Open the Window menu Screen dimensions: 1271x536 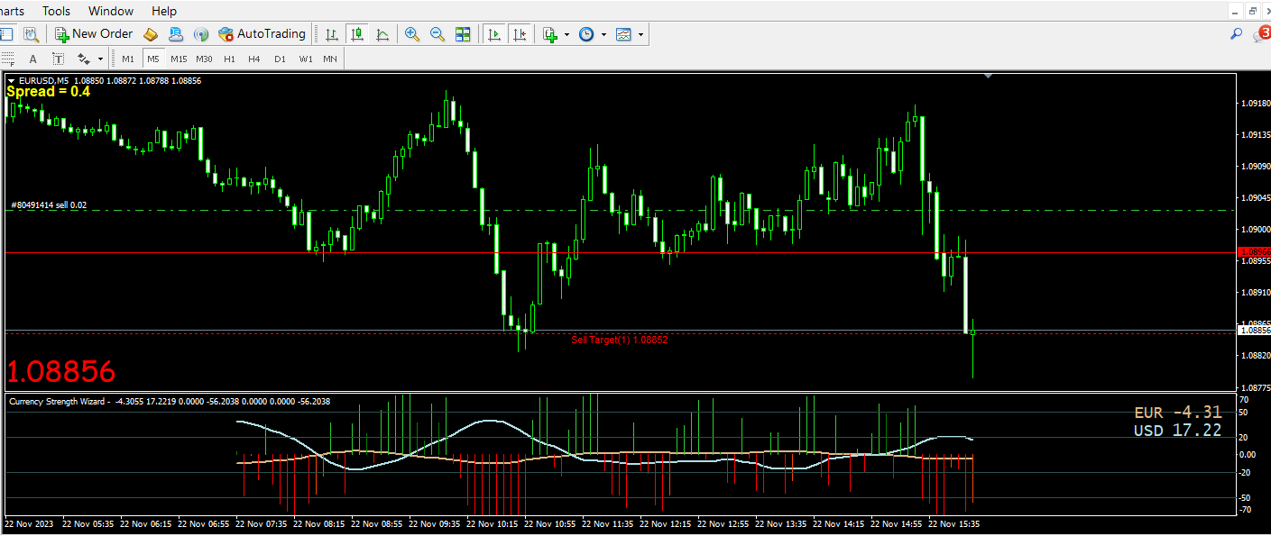111,11
